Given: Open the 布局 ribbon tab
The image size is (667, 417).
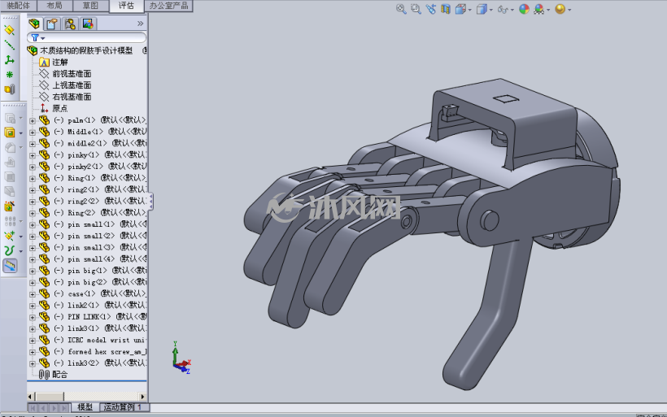Looking at the screenshot, I should tap(54, 6).
